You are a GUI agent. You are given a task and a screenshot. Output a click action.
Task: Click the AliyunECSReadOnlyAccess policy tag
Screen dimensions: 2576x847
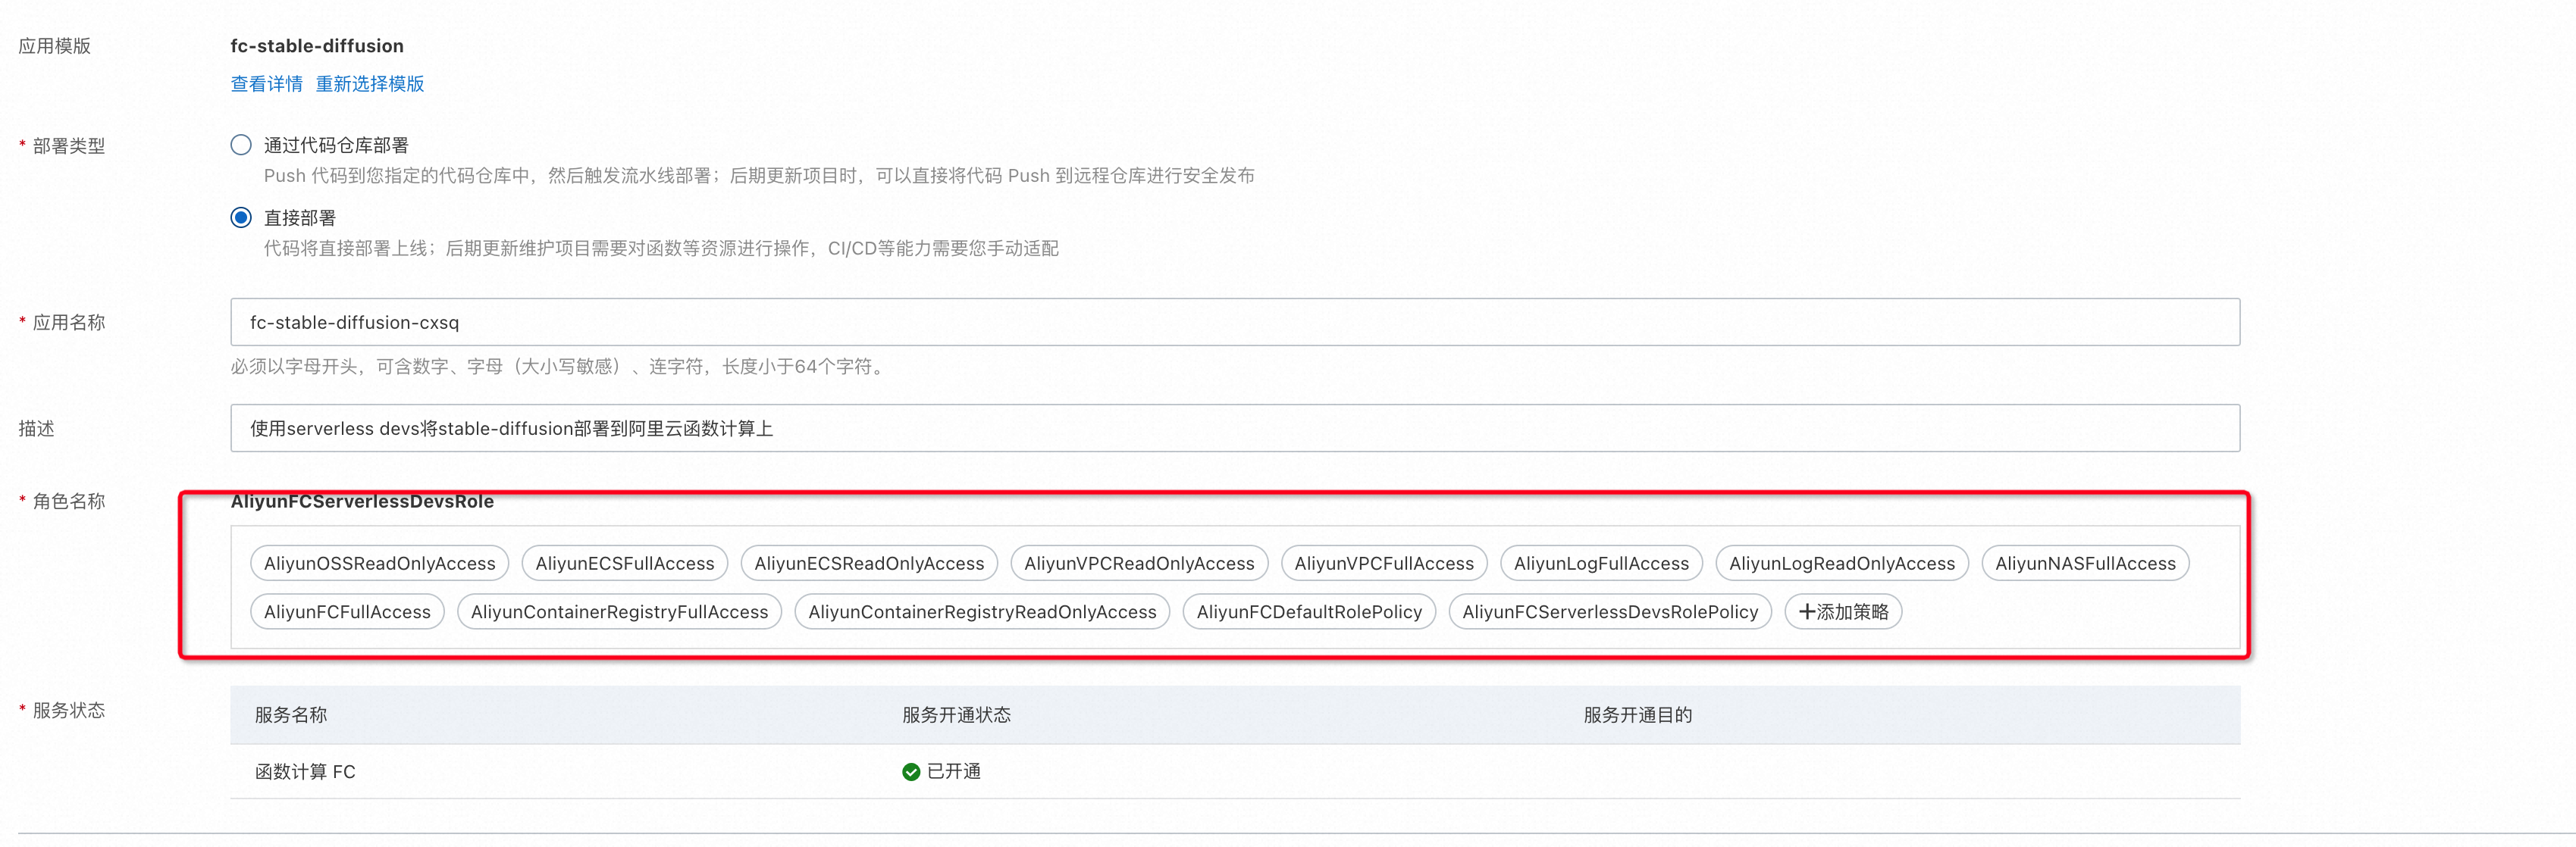[x=869, y=564]
